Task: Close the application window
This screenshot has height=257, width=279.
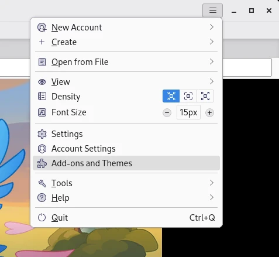Action: [269, 11]
